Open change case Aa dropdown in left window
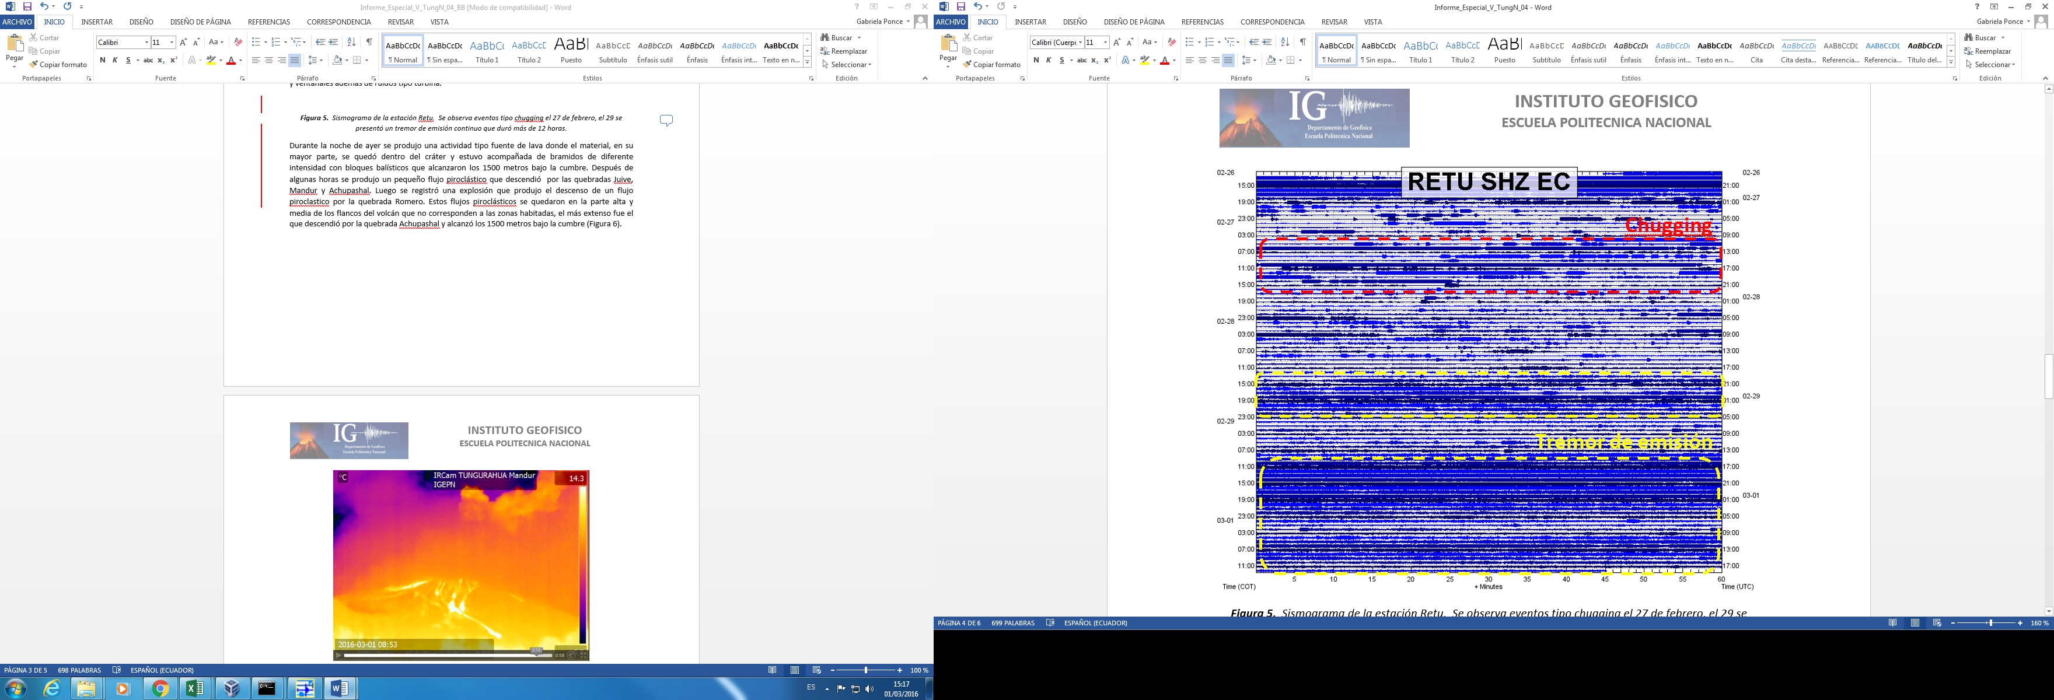Image resolution: width=2054 pixels, height=700 pixels. click(216, 42)
